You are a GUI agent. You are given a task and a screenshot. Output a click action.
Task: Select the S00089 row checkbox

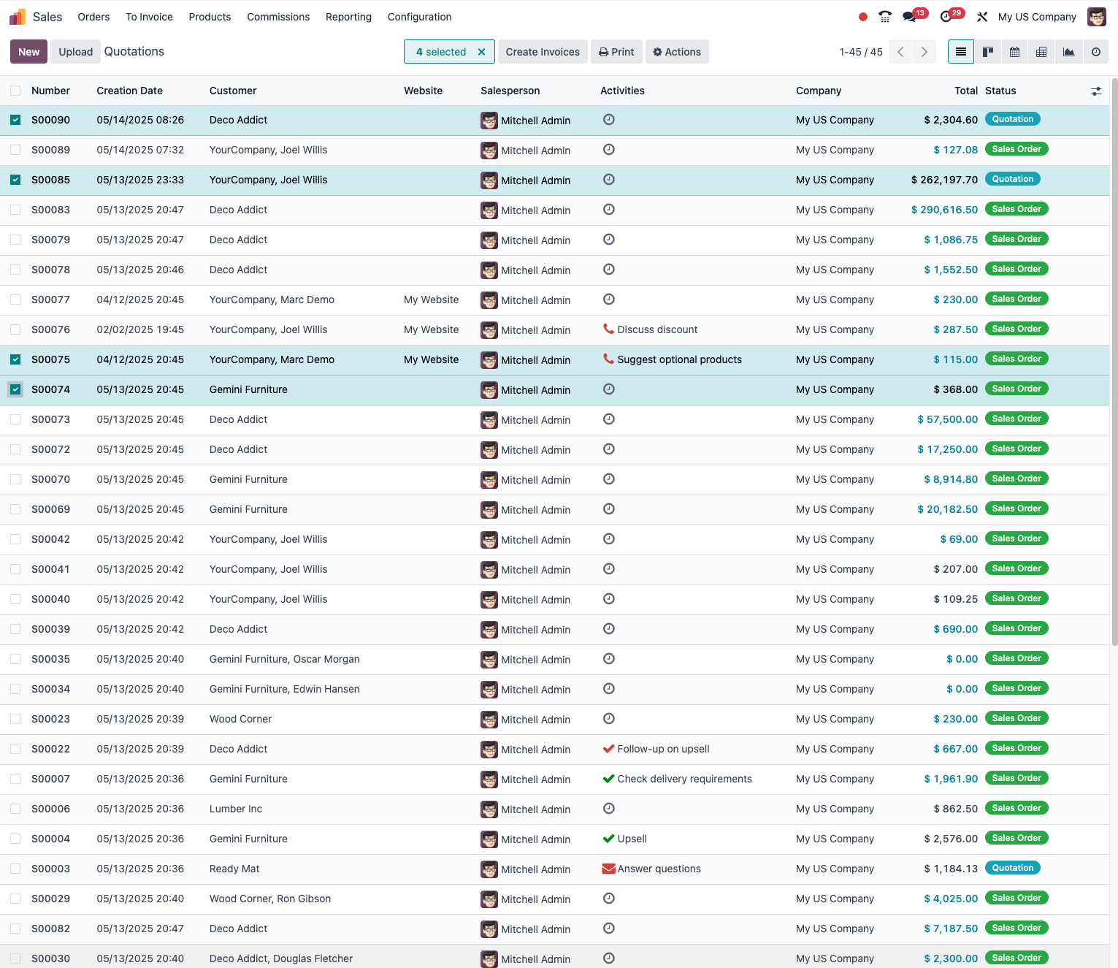[x=15, y=150]
